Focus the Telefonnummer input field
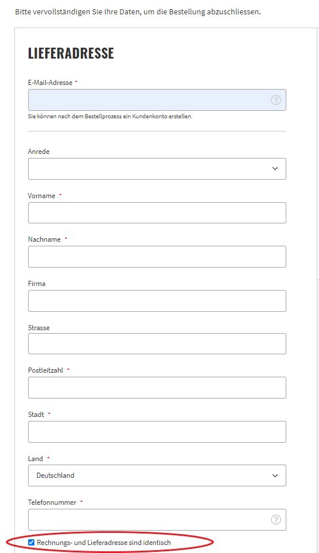This screenshot has width=319, height=553. click(x=157, y=520)
